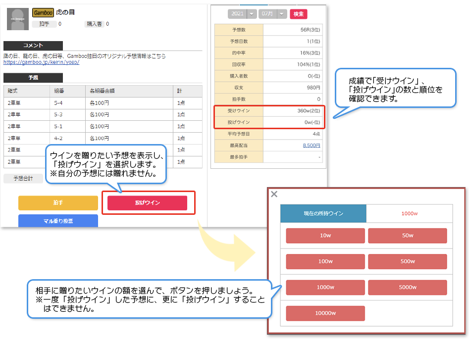Screen dimensions: 469x346
Task: Click the 8,500円 highest payout link
Action: click(x=312, y=146)
